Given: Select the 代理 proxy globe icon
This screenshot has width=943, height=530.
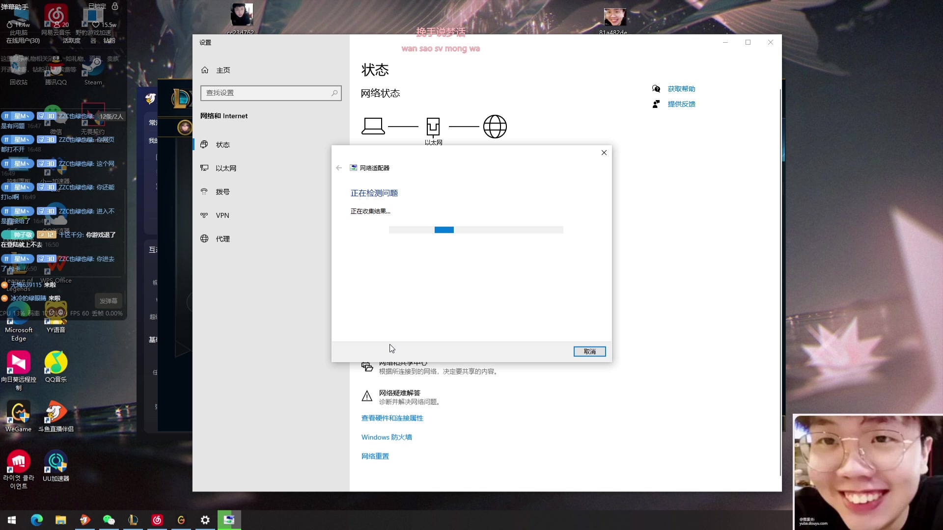Looking at the screenshot, I should point(204,238).
